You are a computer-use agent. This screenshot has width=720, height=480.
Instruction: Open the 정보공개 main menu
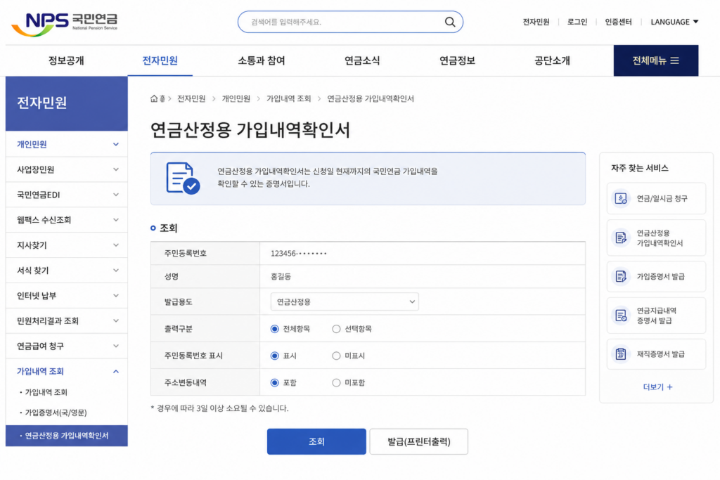click(x=66, y=60)
